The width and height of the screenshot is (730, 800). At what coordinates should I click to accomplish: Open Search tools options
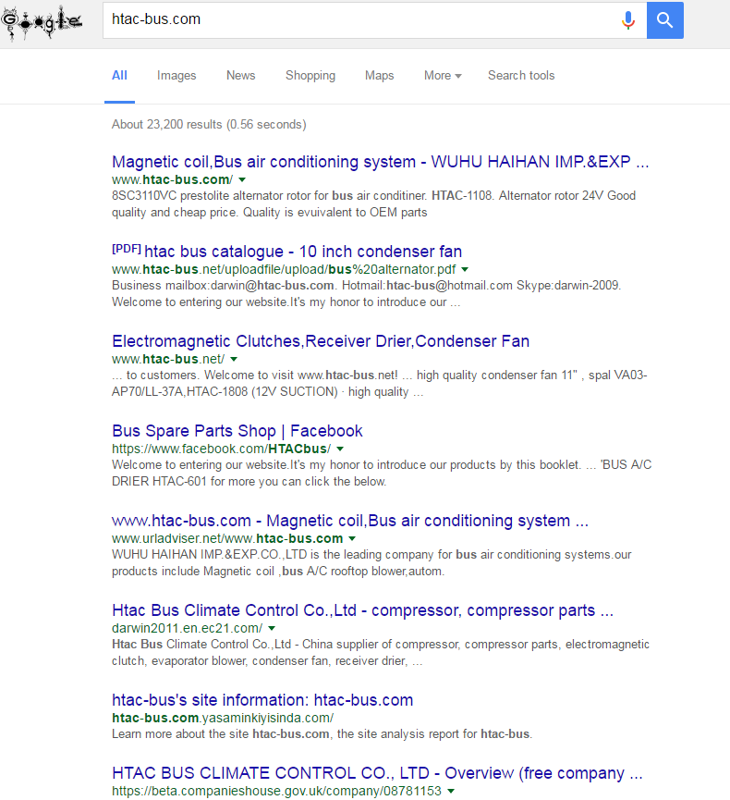click(x=521, y=76)
